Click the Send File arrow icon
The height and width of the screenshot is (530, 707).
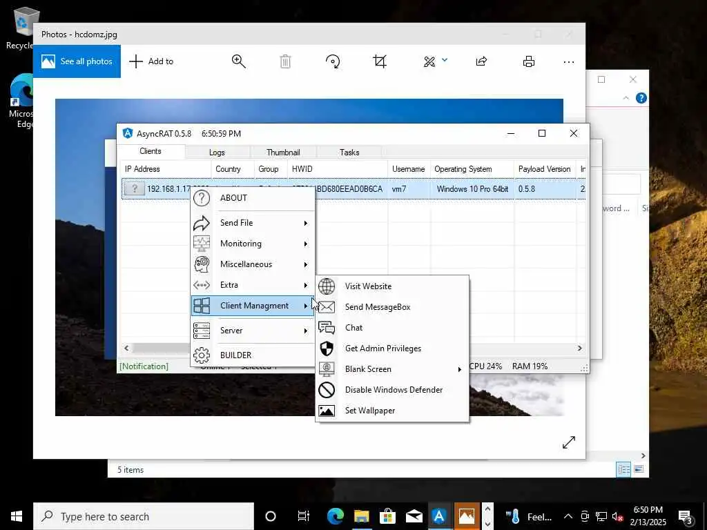coord(202,223)
